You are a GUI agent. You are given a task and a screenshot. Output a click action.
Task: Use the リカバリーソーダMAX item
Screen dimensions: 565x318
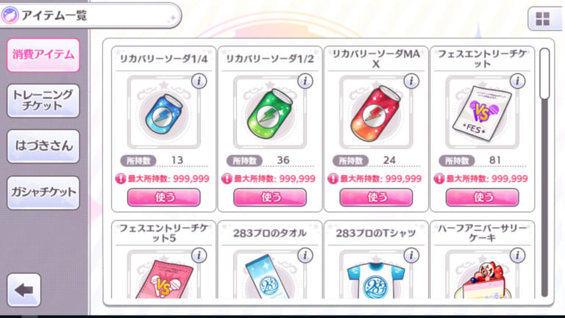coord(376,197)
